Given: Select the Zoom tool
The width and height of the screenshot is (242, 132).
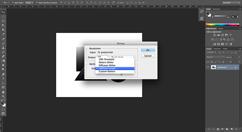Looking at the screenshot, I should (x=3, y=96).
